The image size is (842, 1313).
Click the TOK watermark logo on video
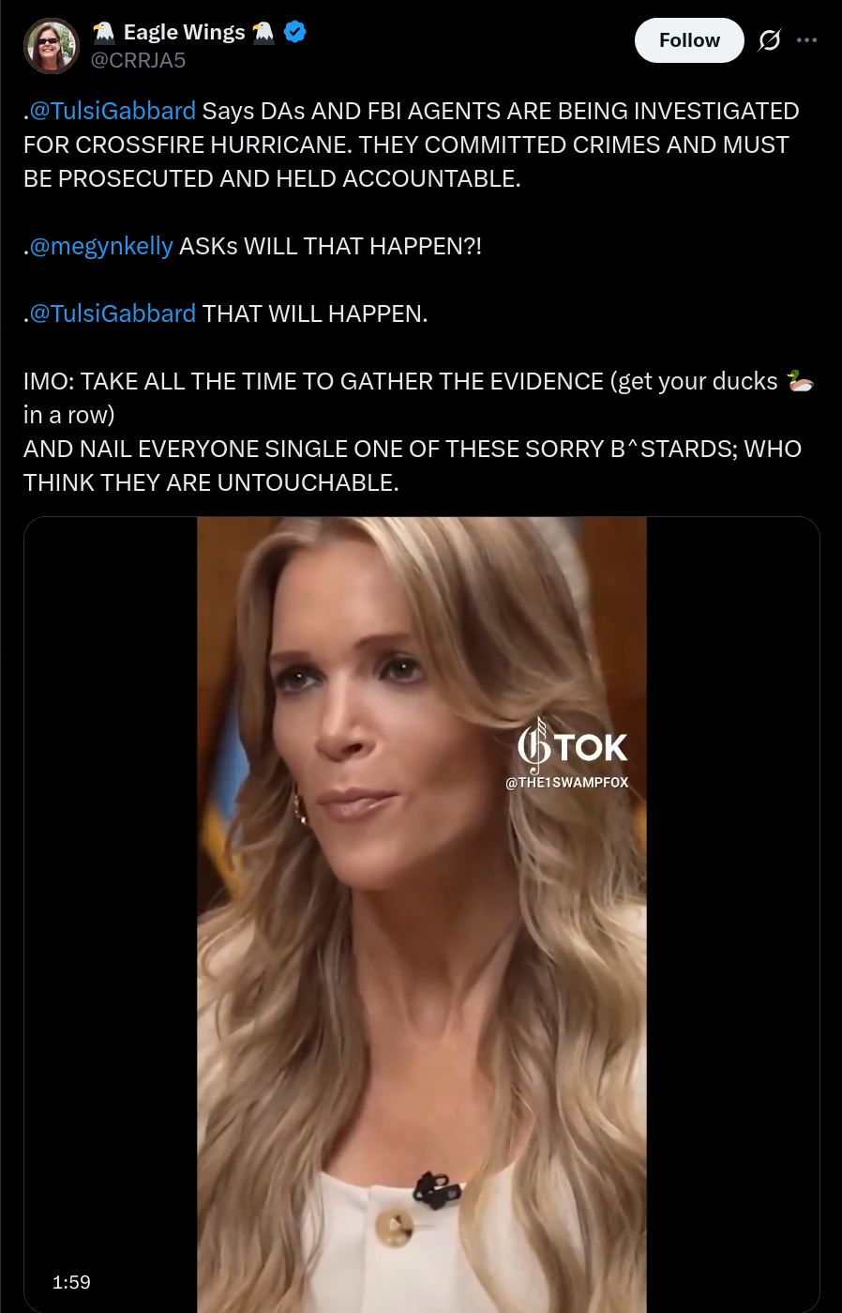pyautogui.click(x=572, y=746)
